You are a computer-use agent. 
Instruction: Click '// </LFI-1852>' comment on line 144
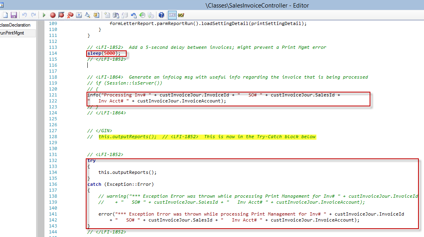pyautogui.click(x=106, y=232)
